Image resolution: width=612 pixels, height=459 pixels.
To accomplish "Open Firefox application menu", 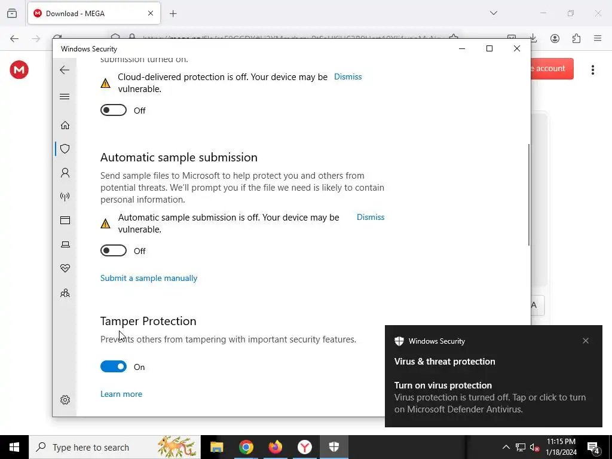I will point(598,38).
